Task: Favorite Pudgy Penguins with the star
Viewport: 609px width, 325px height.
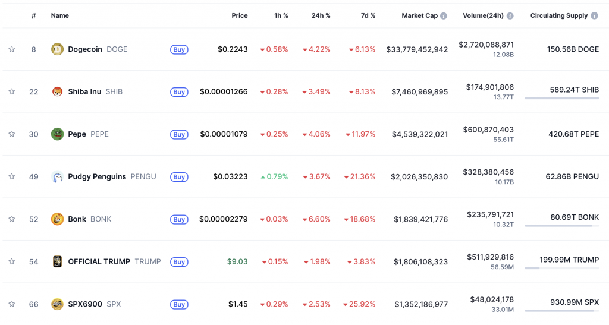Action: click(12, 176)
